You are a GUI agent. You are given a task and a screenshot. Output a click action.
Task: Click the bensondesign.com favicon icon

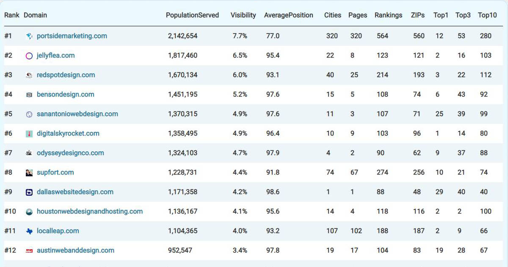pyautogui.click(x=29, y=95)
